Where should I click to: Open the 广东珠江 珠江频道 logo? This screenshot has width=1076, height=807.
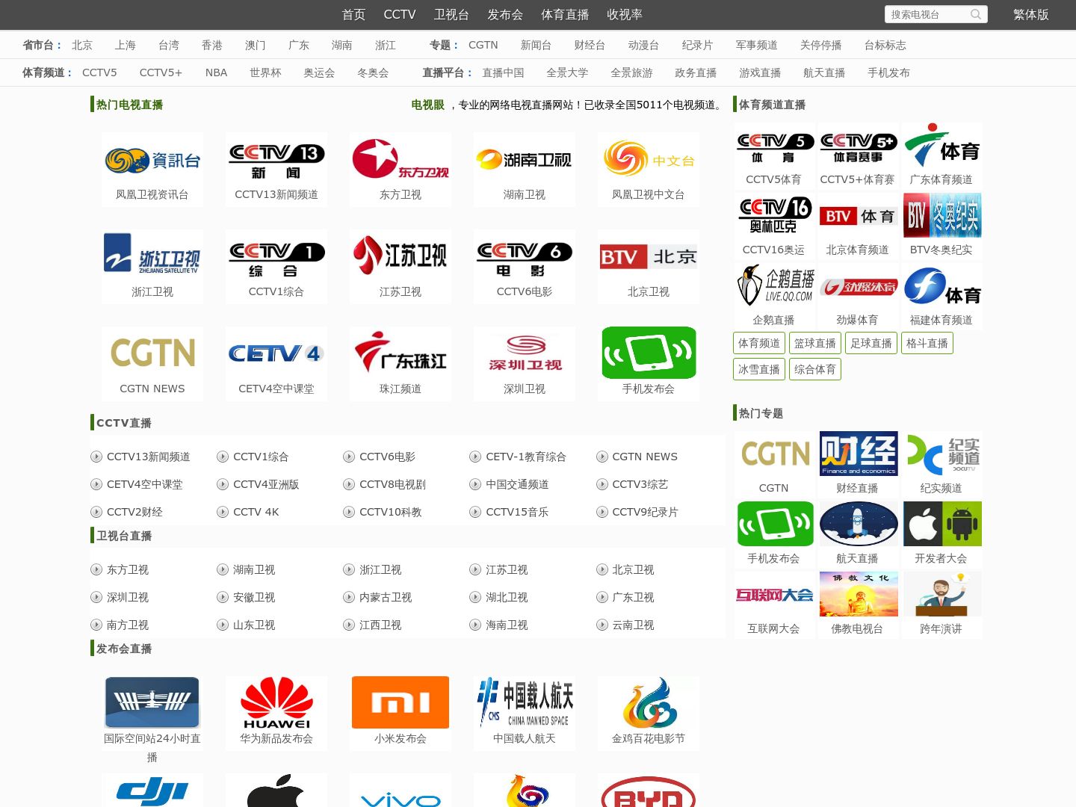tap(401, 353)
